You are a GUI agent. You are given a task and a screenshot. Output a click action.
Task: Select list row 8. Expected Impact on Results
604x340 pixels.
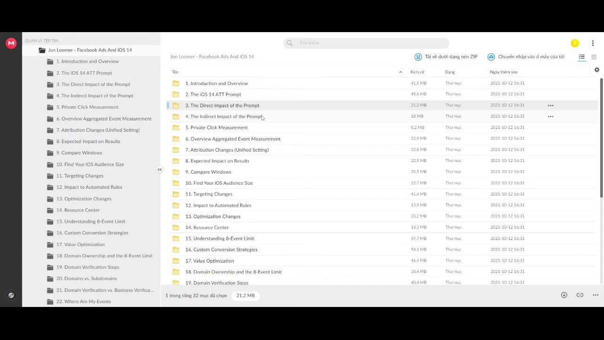(382, 161)
